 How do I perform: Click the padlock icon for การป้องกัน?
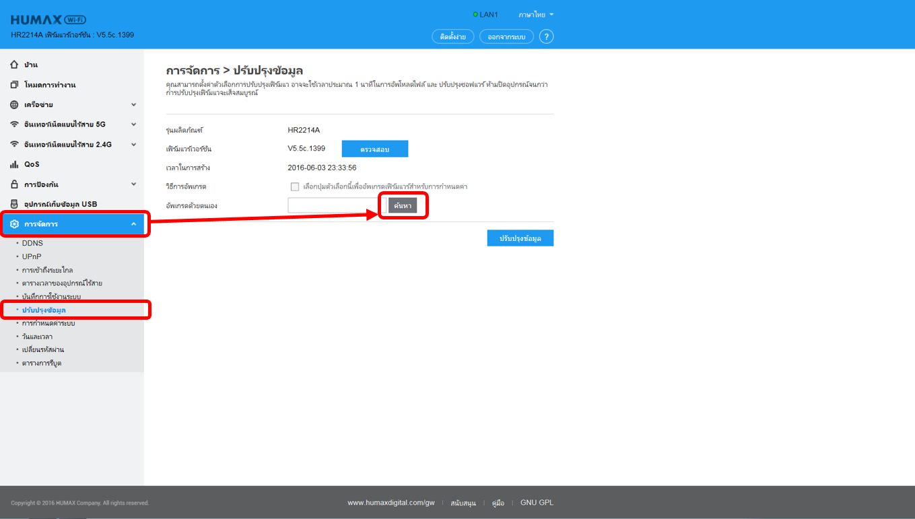click(x=14, y=184)
